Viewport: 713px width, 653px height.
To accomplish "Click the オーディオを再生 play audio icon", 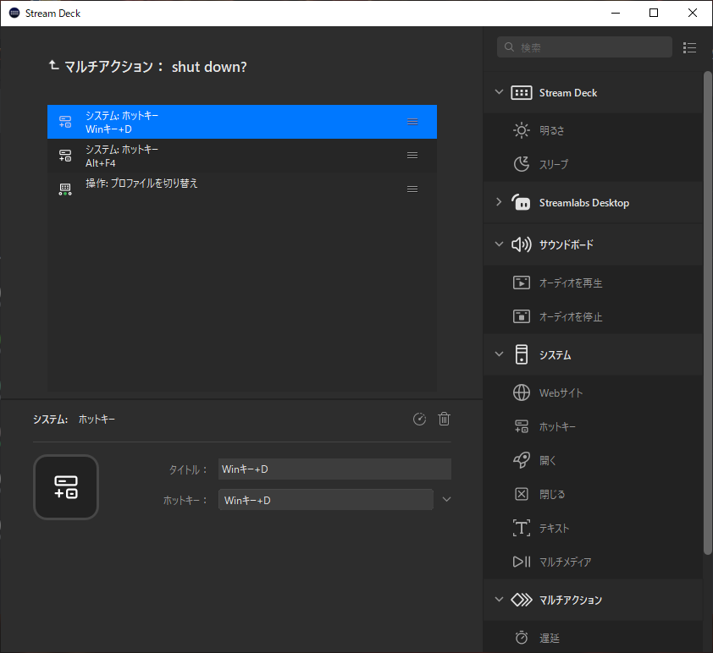I will click(x=522, y=283).
